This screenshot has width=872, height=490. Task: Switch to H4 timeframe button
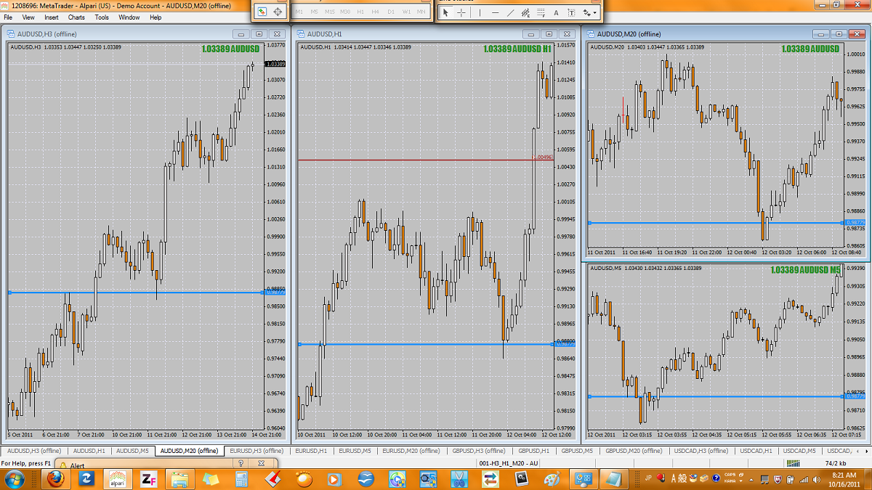[x=376, y=12]
